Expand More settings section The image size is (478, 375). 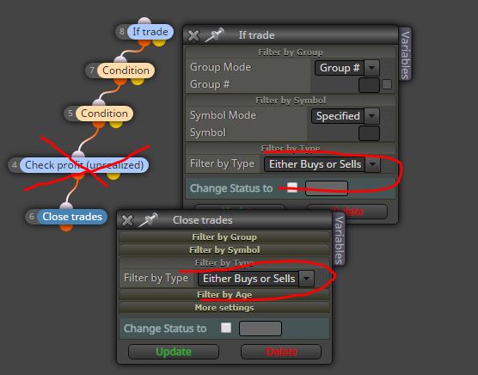[x=224, y=308]
